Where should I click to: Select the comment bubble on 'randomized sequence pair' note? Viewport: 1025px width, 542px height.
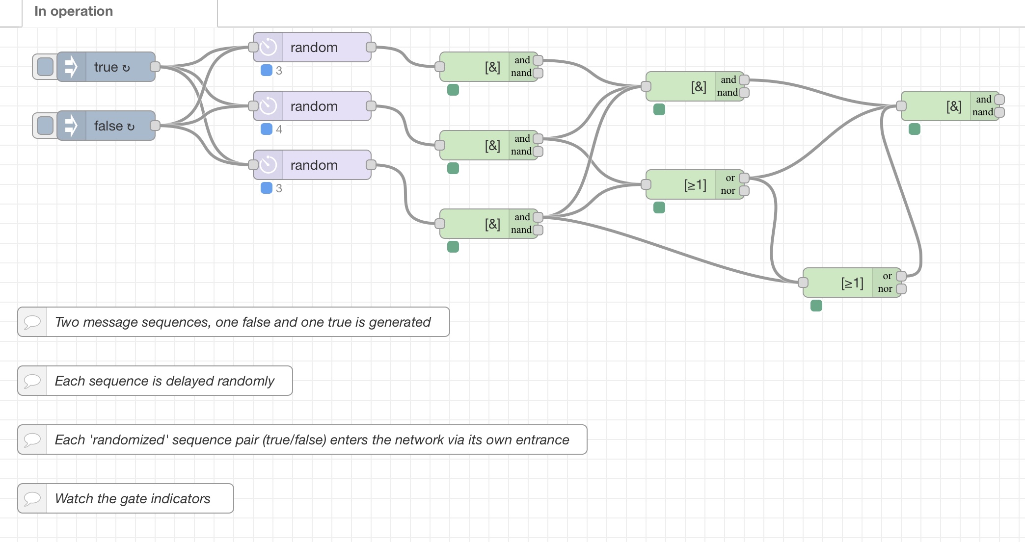coord(32,439)
